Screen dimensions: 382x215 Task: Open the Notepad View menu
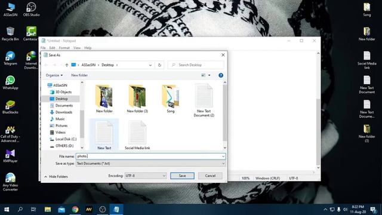click(x=77, y=48)
